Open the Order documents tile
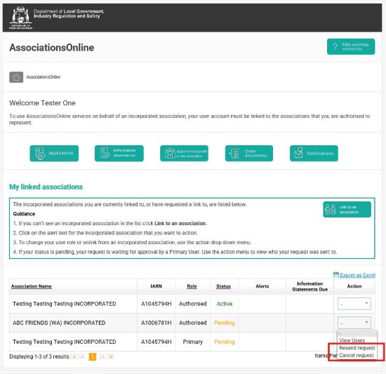 coord(249,153)
